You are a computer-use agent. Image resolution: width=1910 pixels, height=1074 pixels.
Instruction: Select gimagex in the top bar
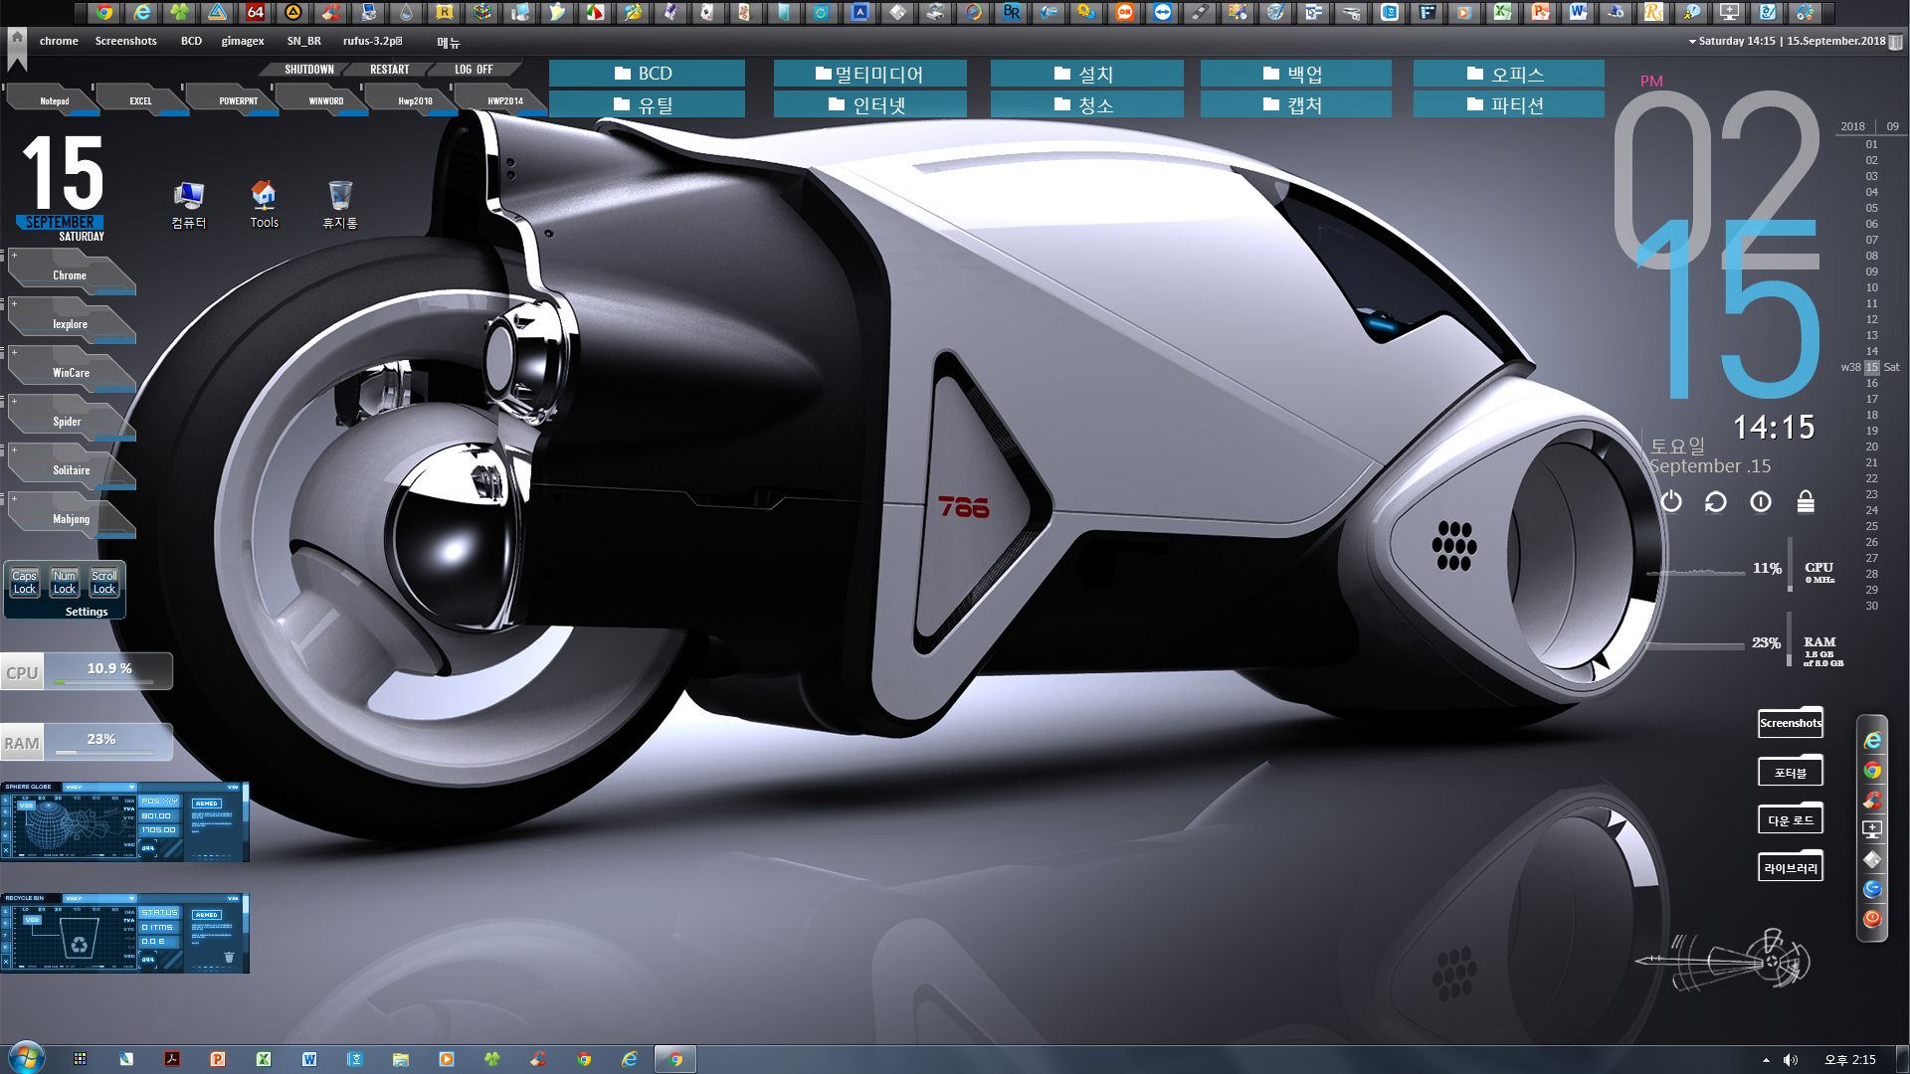point(243,41)
